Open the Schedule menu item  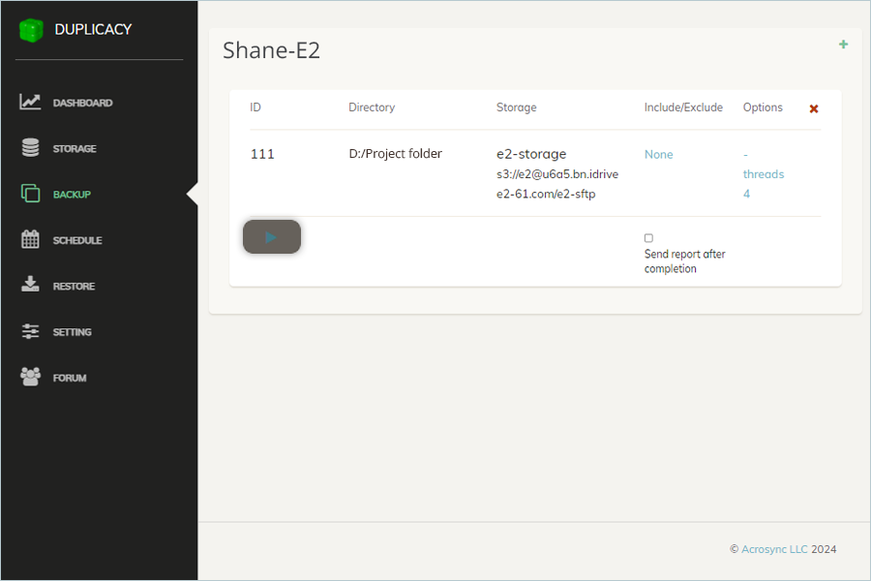click(77, 240)
